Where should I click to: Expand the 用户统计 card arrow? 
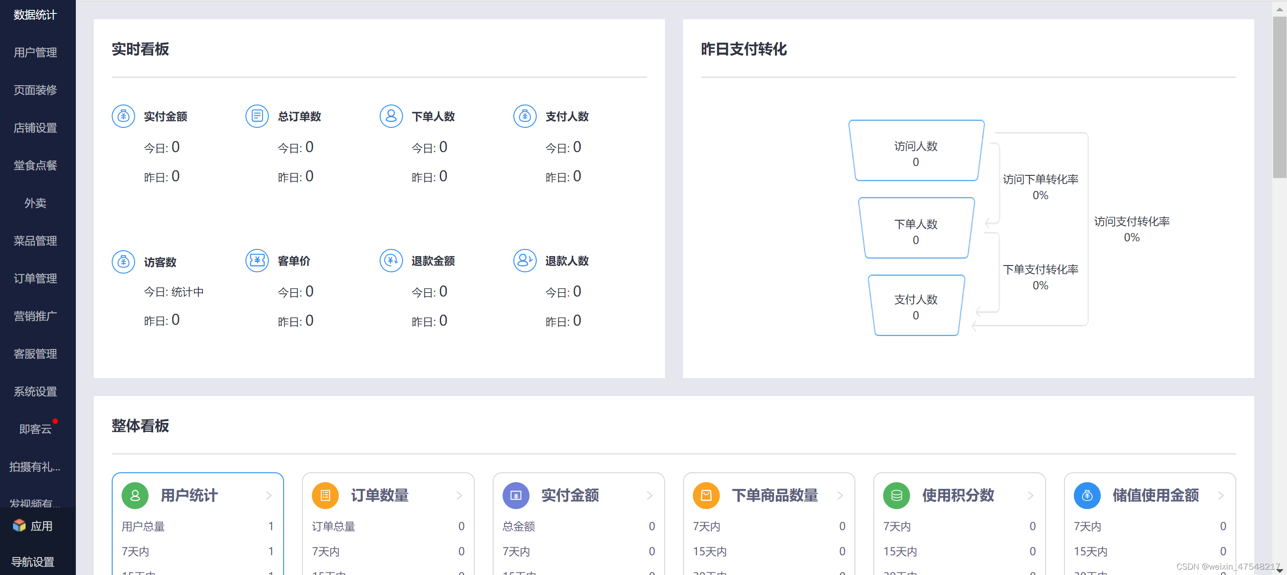click(269, 495)
